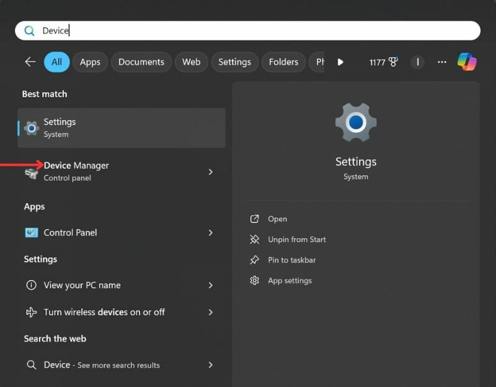The image size is (496, 387).
Task: Switch to the Documents filter tab
Action: (141, 62)
